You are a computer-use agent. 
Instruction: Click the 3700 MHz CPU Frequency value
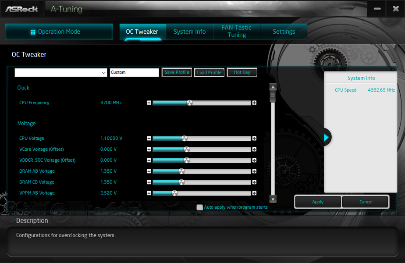tap(111, 103)
